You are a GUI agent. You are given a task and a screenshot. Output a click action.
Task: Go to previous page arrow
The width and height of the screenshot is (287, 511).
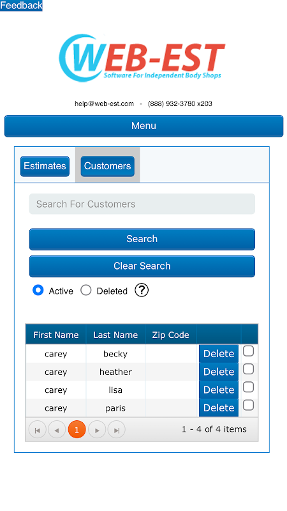pyautogui.click(x=57, y=429)
